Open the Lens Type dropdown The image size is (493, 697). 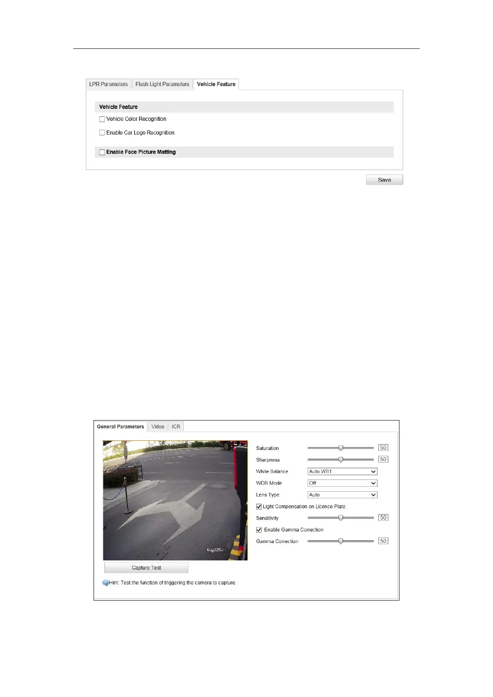coord(342,495)
